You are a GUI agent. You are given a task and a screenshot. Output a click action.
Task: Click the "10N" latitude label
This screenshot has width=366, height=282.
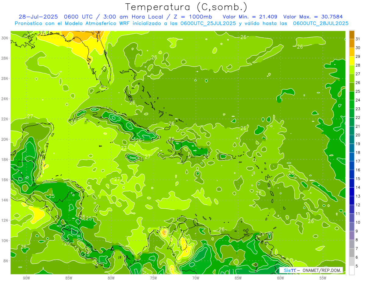coord(5,241)
